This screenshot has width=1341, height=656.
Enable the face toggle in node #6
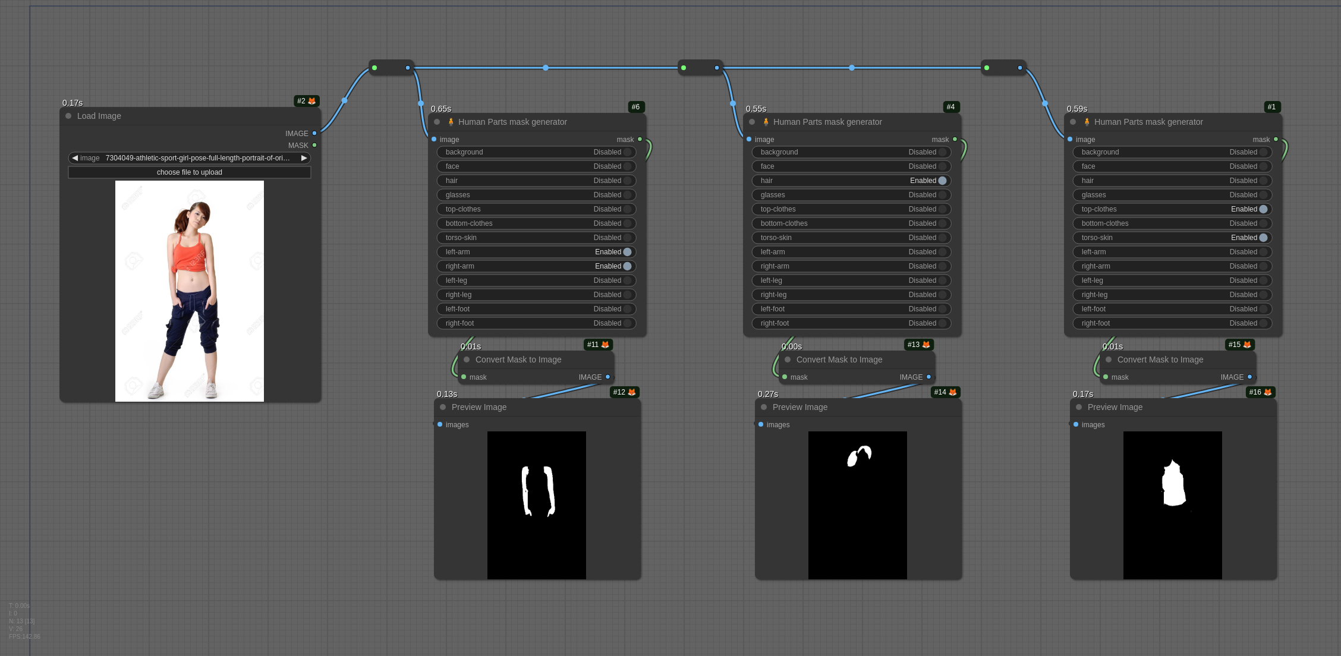pos(627,166)
